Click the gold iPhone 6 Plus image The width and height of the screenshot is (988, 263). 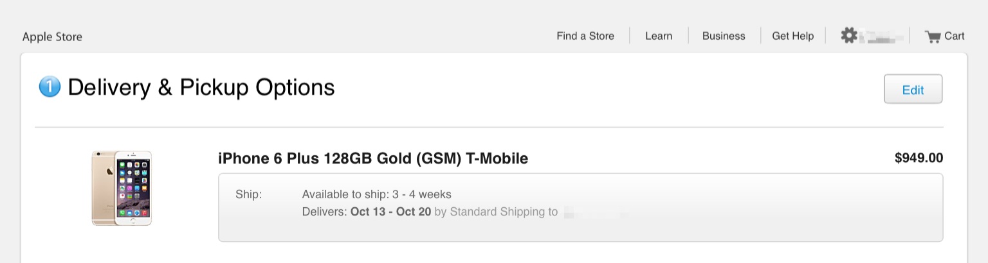click(x=122, y=188)
